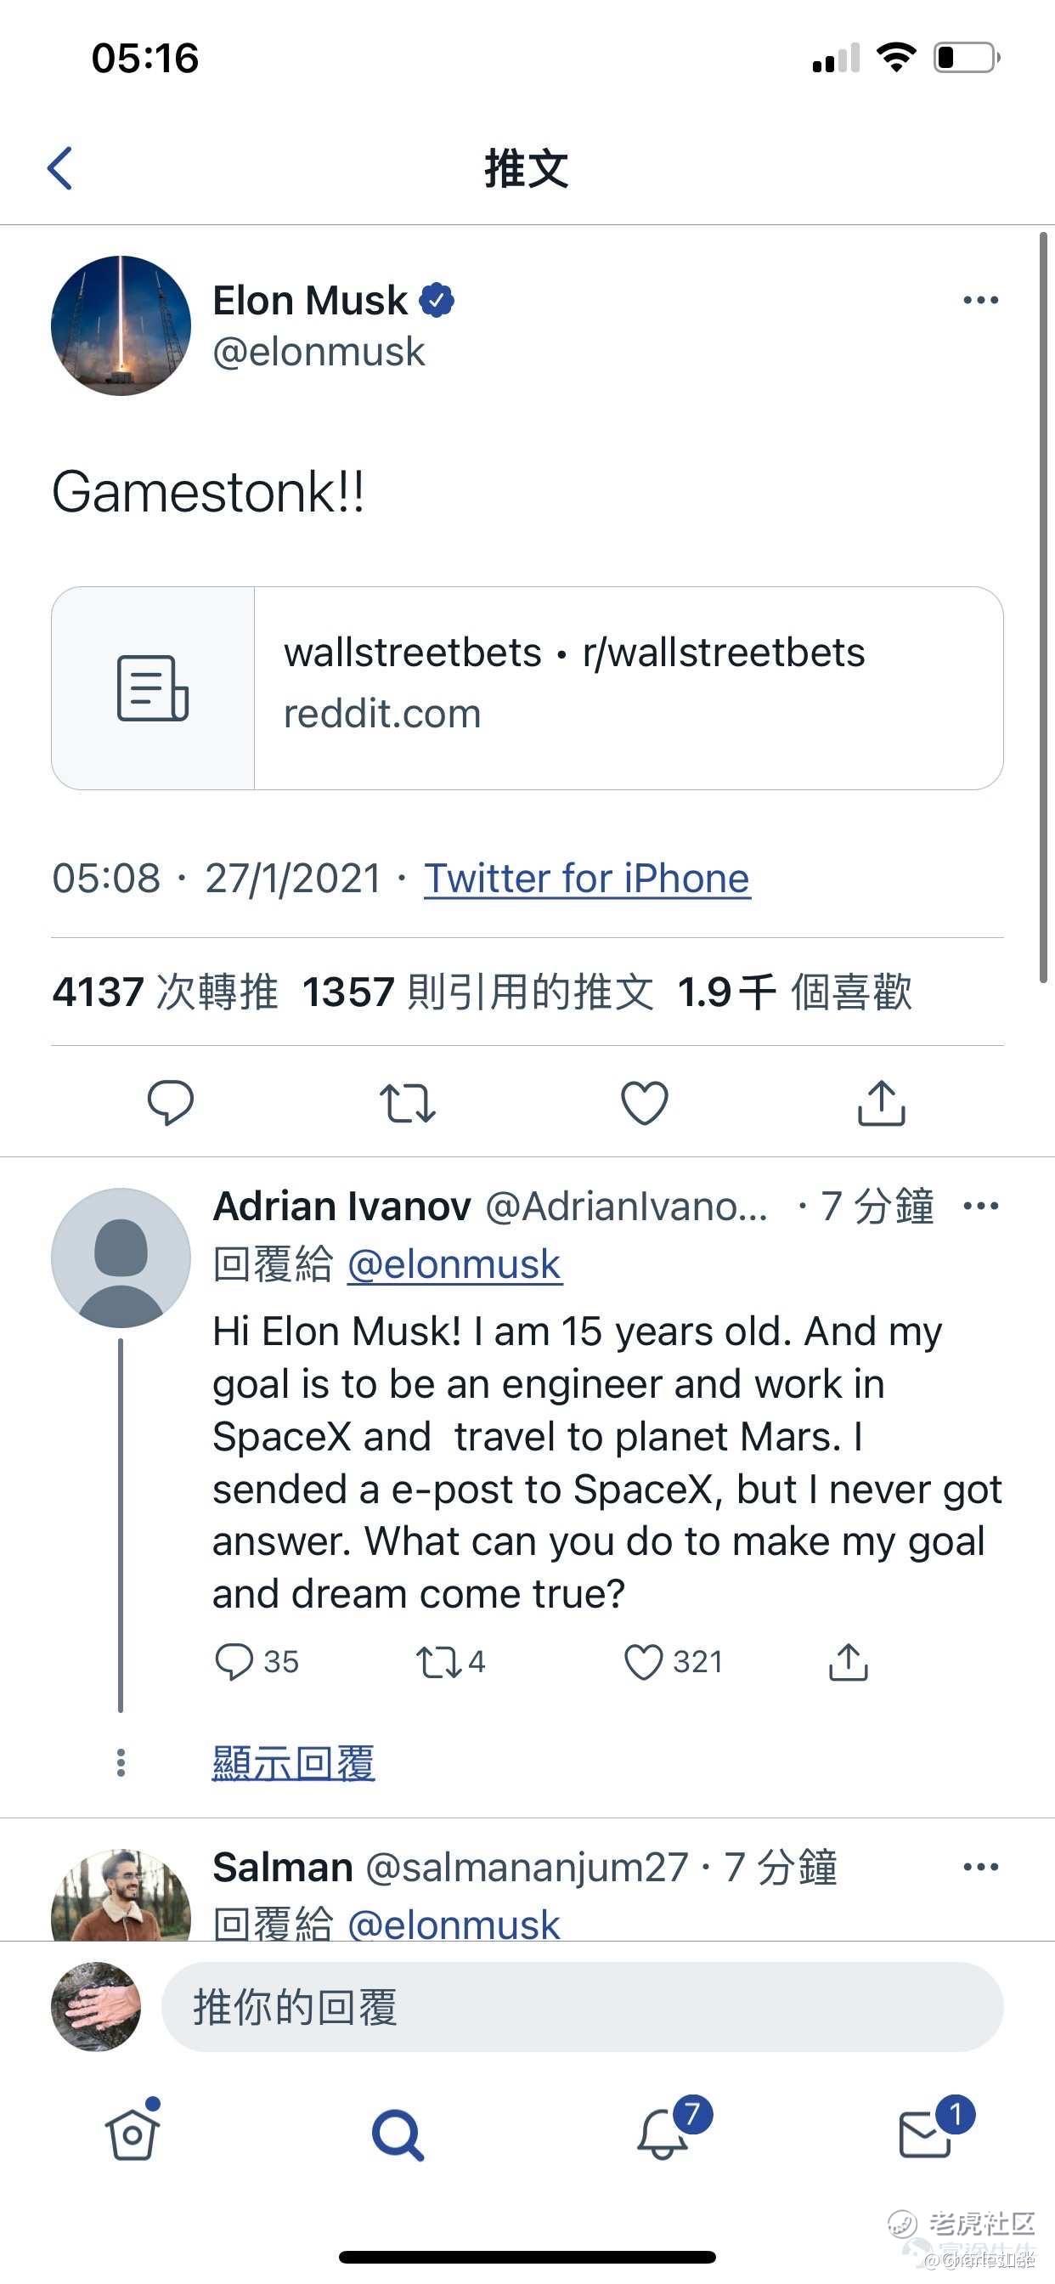Open the more options menu on Elon Musk's tweet
The height and width of the screenshot is (2284, 1055).
tap(980, 301)
